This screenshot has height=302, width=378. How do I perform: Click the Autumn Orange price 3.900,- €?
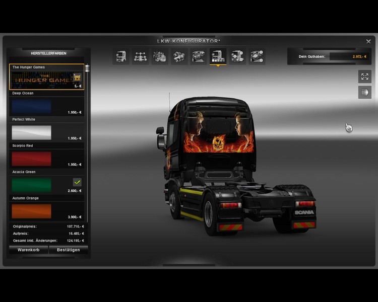click(75, 217)
